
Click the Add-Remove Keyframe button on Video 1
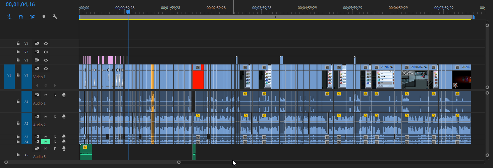(x=46, y=86)
